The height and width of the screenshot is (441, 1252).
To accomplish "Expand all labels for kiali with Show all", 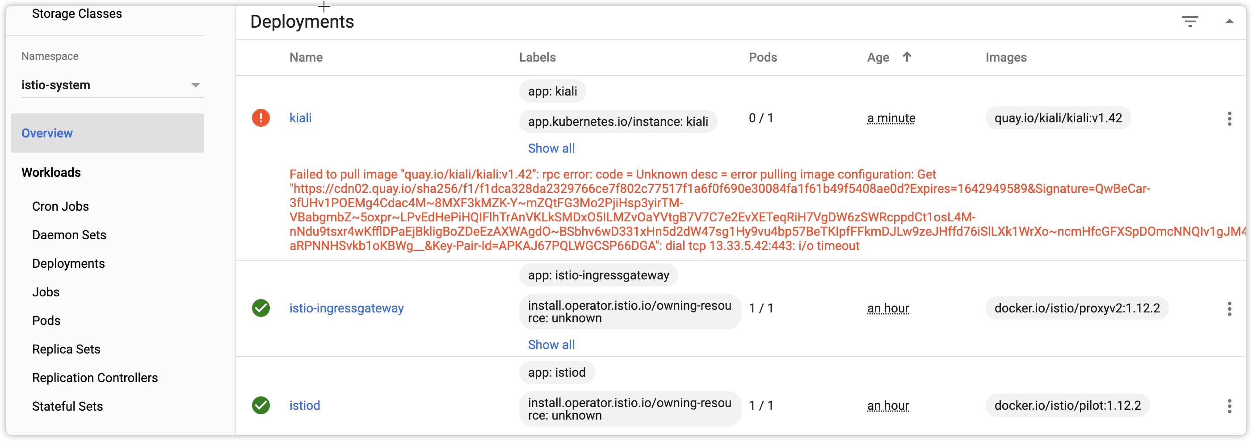I will (x=551, y=148).
